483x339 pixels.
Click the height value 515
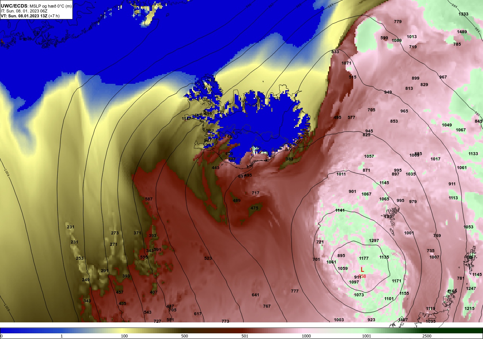coord(352,77)
